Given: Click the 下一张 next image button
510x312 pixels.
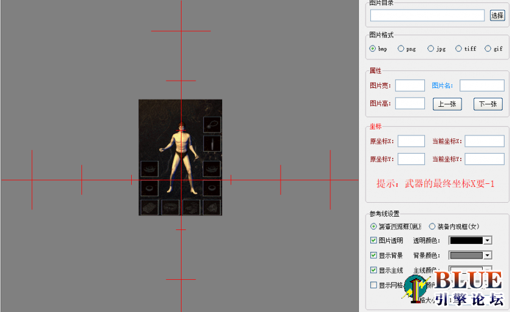Looking at the screenshot, I should (x=488, y=104).
